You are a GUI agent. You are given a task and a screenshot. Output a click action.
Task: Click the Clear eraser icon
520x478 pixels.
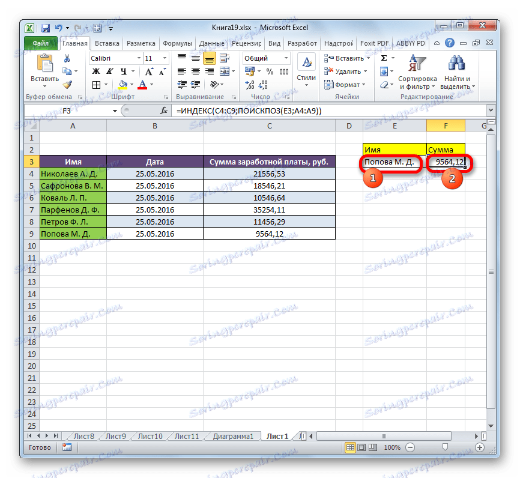(384, 85)
